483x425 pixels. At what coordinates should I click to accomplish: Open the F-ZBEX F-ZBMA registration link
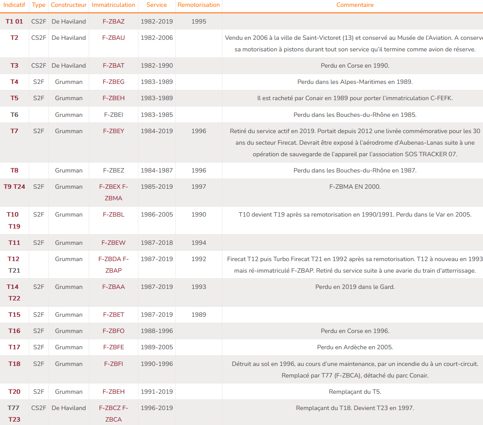(x=113, y=193)
